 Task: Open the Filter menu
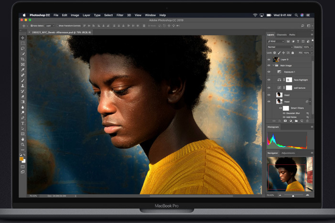pyautogui.click(x=119, y=15)
